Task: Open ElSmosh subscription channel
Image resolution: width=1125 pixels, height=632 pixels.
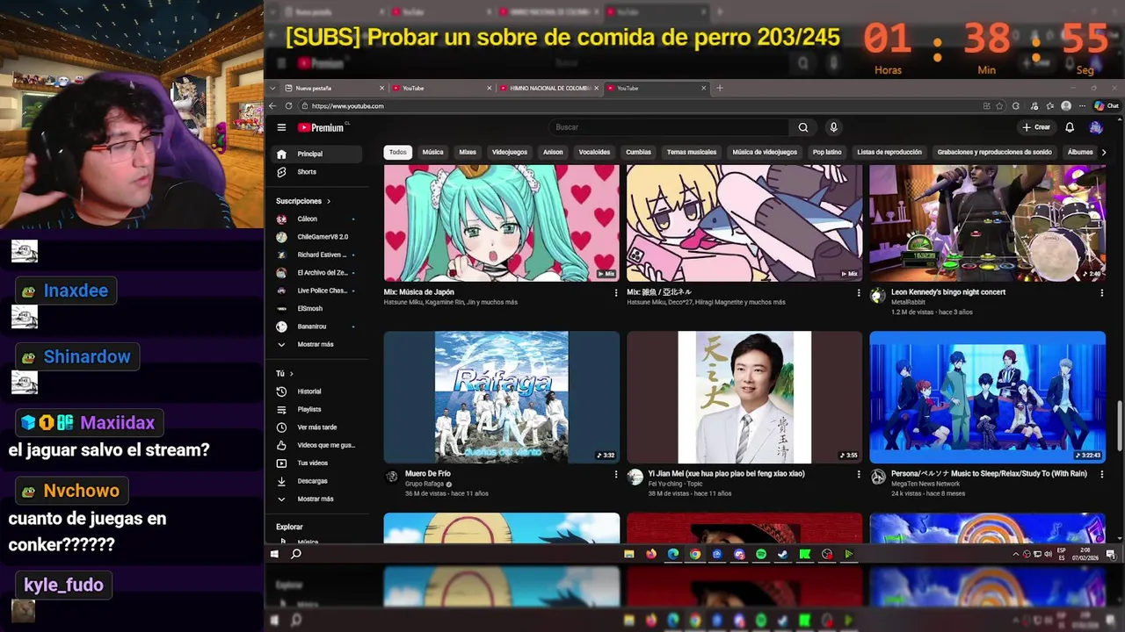Action: [317, 308]
